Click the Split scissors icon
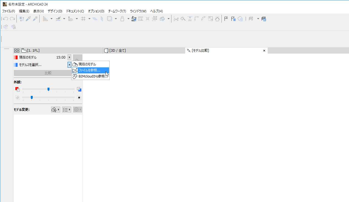 click(176, 19)
